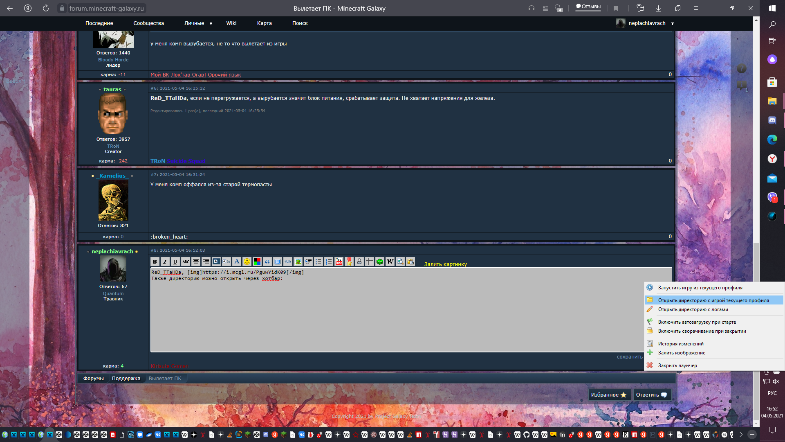Insert a hyperlink with the chain icon
The image size is (785, 442).
coord(288,262)
